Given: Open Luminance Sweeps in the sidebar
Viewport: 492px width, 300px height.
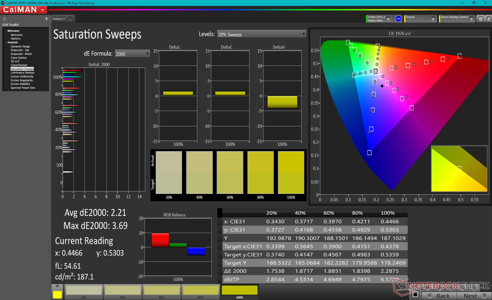Looking at the screenshot, I should 23,73.
